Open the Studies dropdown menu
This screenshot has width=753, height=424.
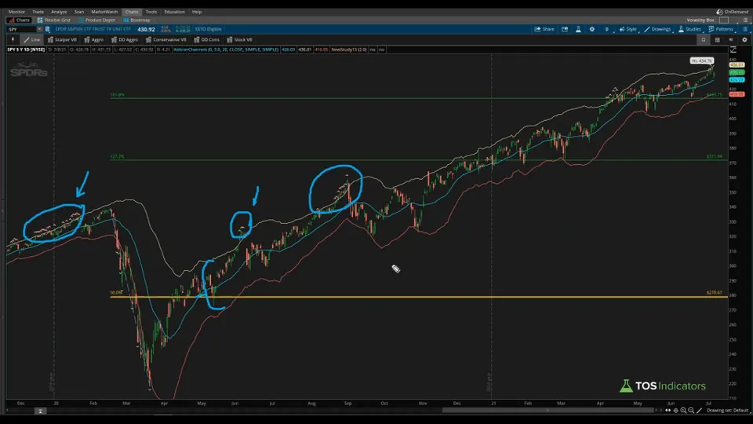point(689,29)
